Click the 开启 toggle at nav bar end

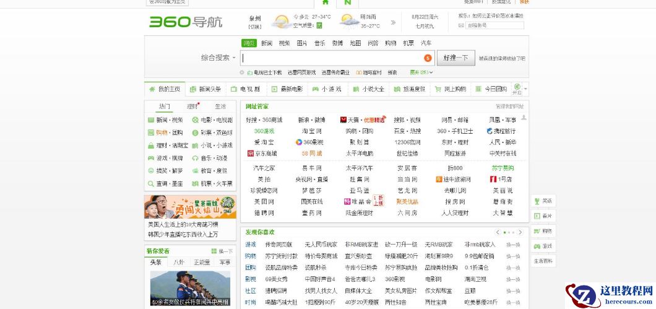coord(517,89)
